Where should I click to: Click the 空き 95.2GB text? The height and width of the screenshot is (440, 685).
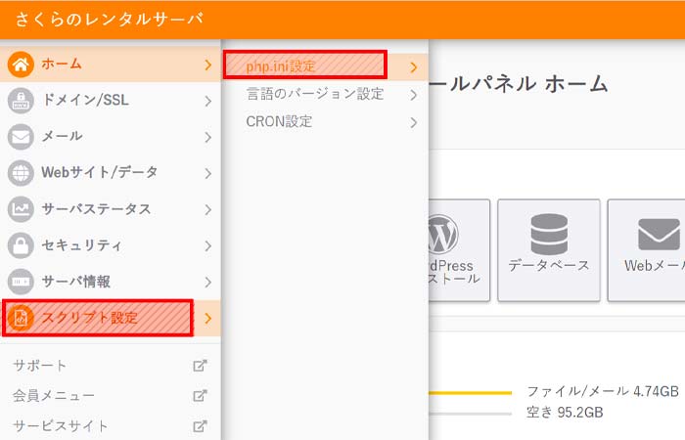click(565, 413)
